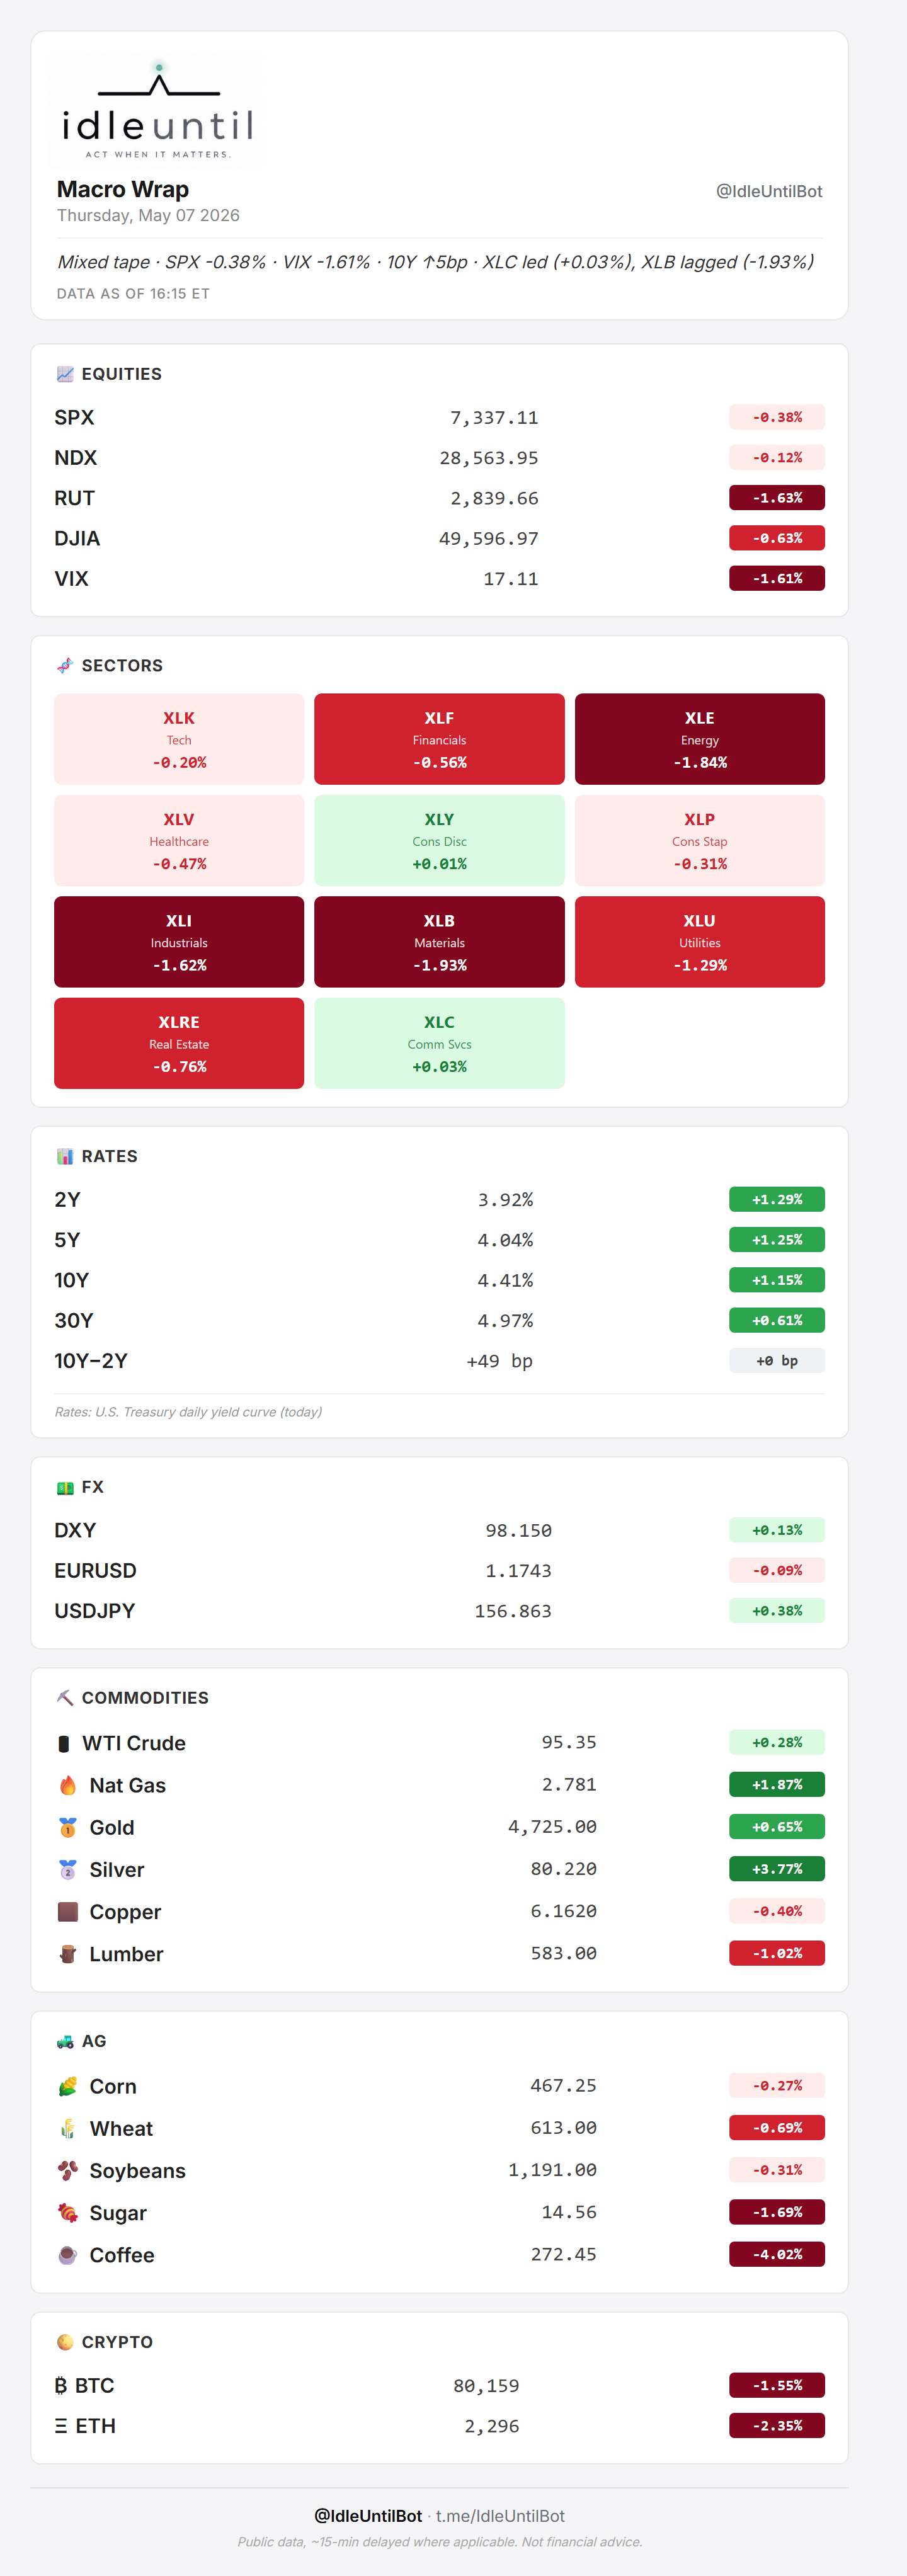Open the @IdleUntilBot handle in header
This screenshot has height=2576, width=907.
[x=769, y=191]
